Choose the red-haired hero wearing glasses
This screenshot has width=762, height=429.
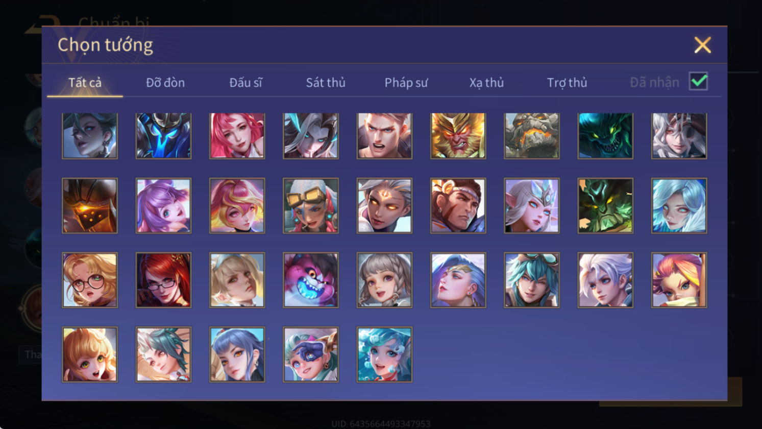coord(163,280)
